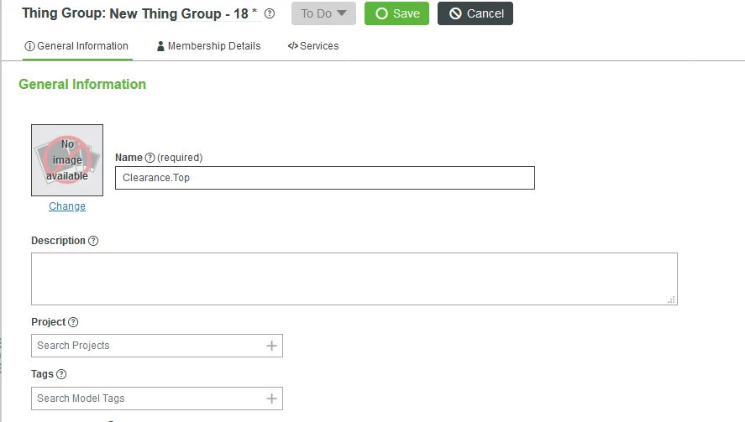Click the General Information section heading
The width and height of the screenshot is (745, 422).
click(x=82, y=84)
